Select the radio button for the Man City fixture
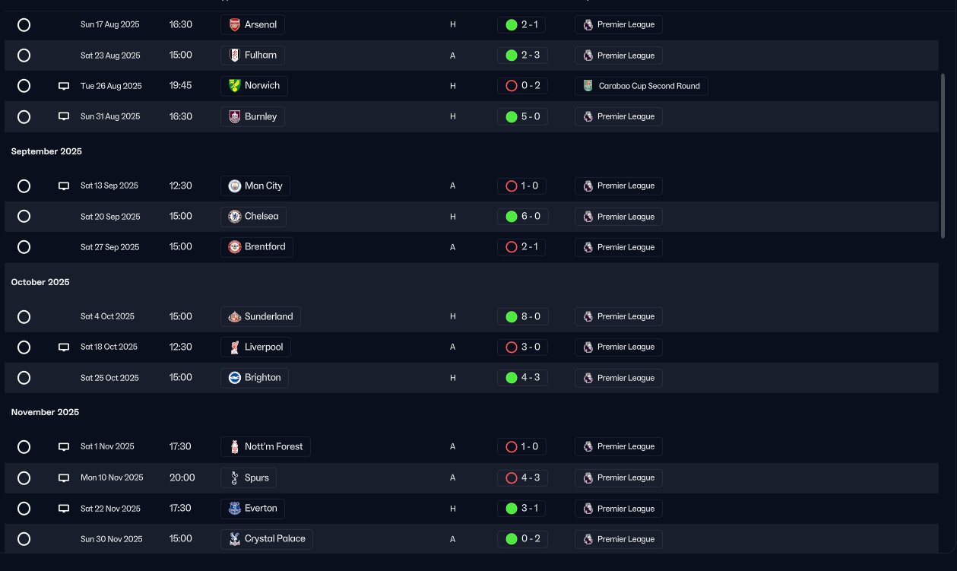This screenshot has height=571, width=957. [x=24, y=186]
